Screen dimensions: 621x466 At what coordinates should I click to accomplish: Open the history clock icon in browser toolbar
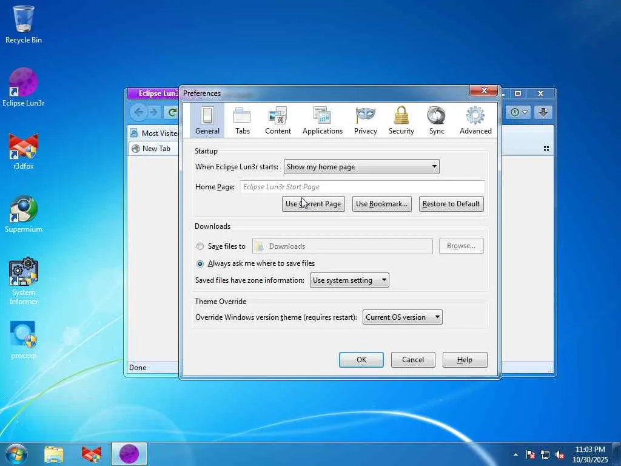518,112
